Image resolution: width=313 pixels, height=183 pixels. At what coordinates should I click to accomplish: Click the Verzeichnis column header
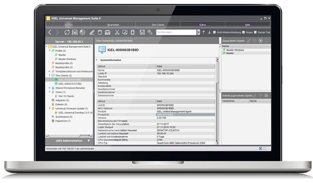(x=235, y=101)
